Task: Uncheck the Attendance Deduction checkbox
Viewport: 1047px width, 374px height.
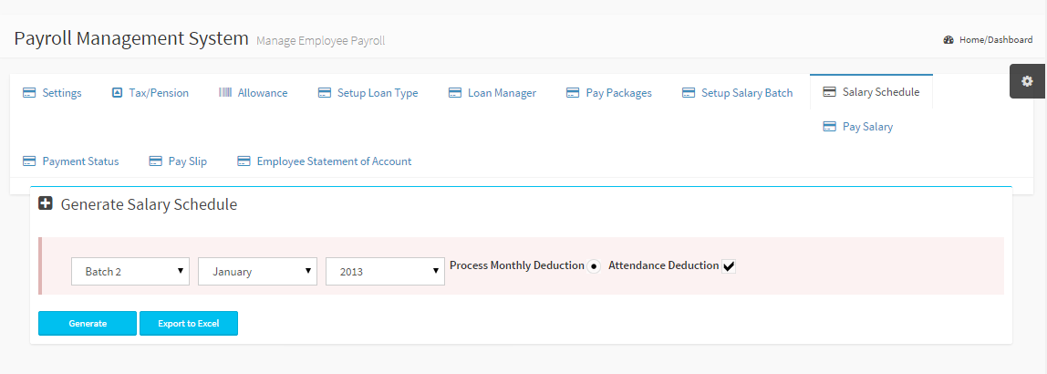Action: pos(729,266)
